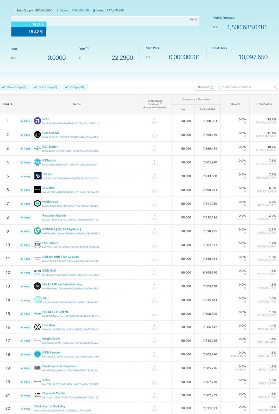Click the Insight-ICON logo

click(38, 341)
